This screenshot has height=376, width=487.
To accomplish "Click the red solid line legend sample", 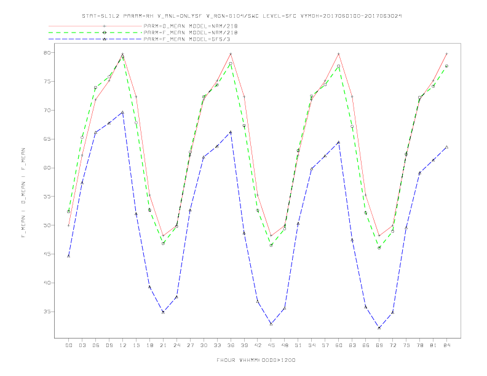I will pyautogui.click(x=95, y=26).
